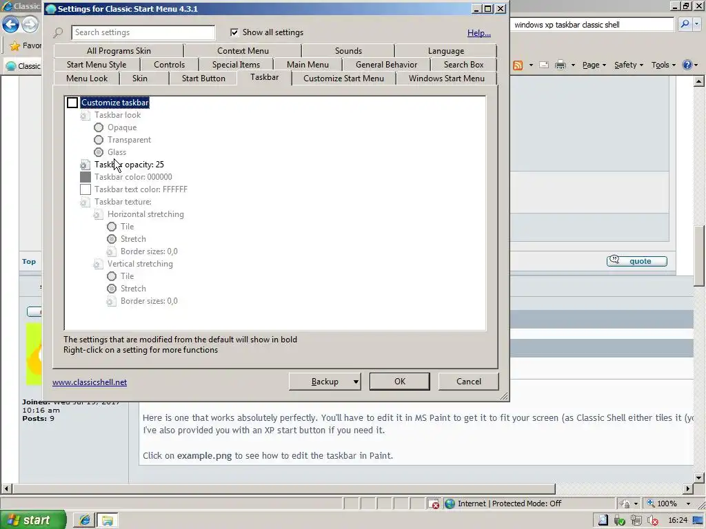706x529 pixels.
Task: Open the print options dropdown arrow
Action: pos(573,65)
